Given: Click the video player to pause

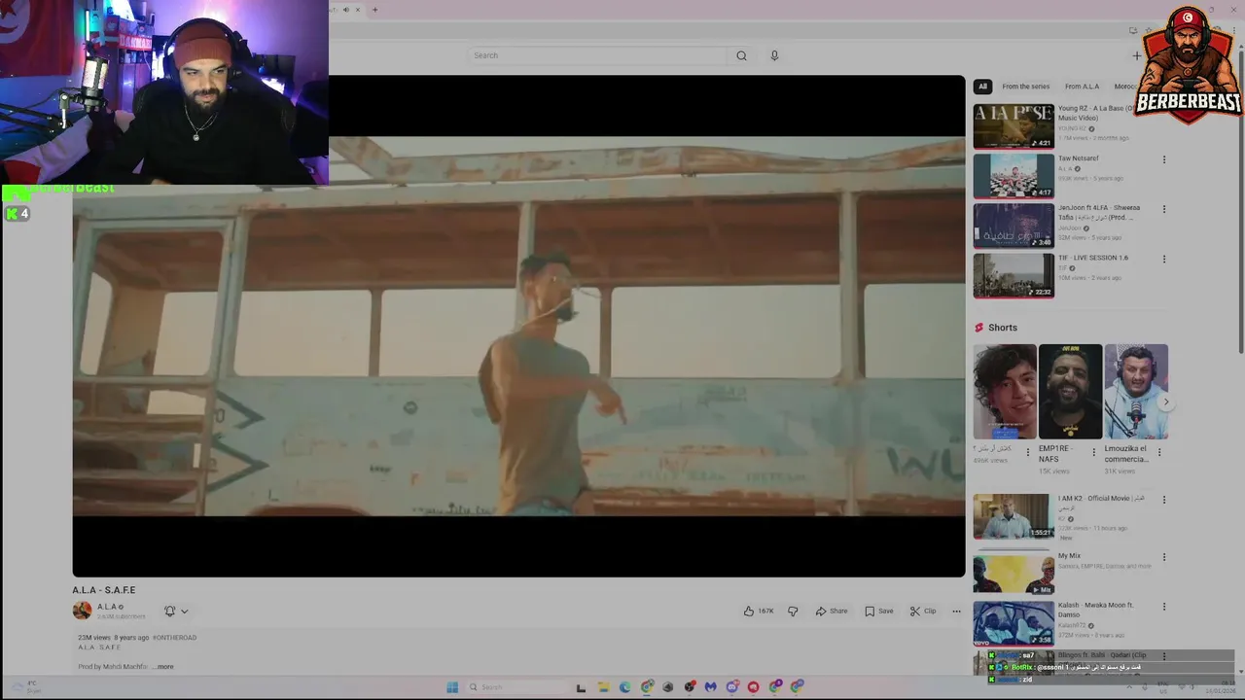Looking at the screenshot, I should point(518,326).
